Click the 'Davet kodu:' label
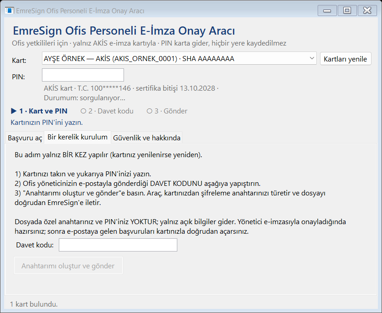This screenshot has width=382, height=313. pos(35,245)
